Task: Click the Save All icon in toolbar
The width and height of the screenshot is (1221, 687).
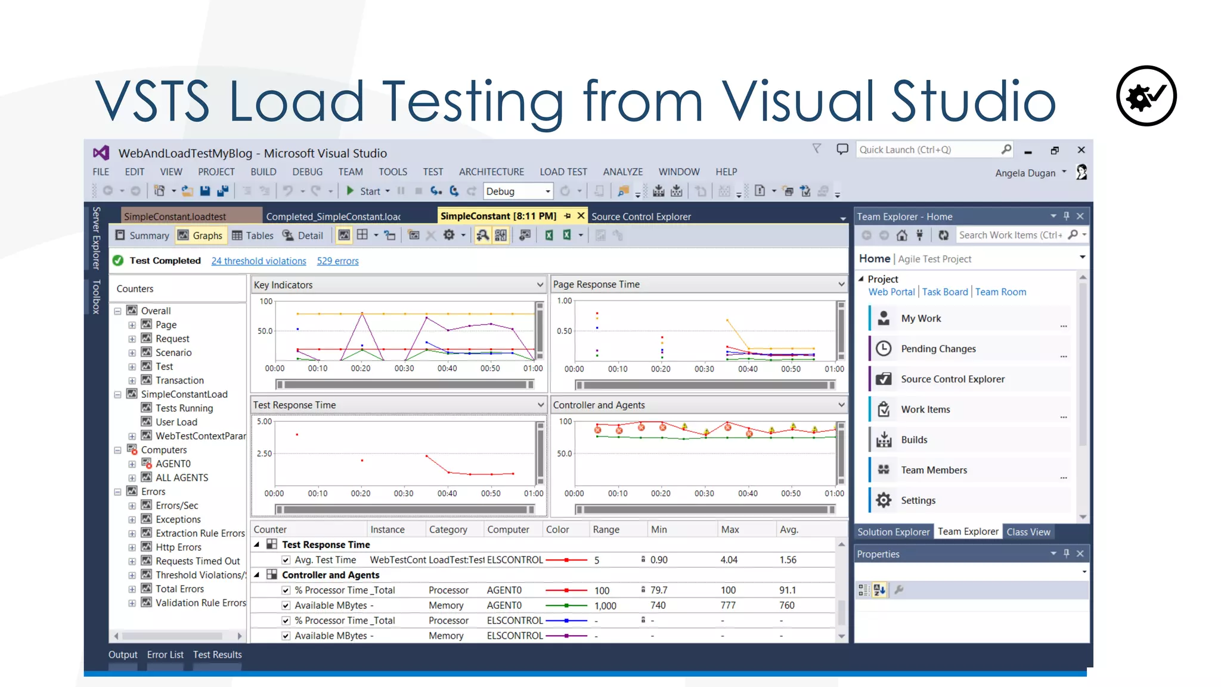Action: tap(223, 191)
